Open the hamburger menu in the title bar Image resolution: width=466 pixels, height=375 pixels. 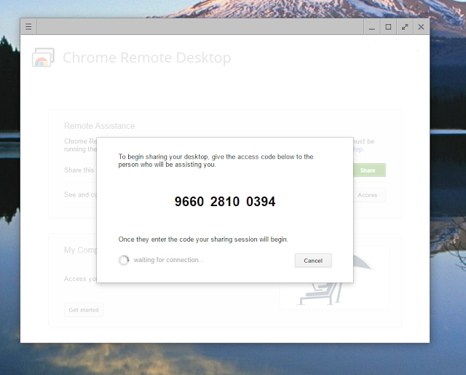(x=28, y=27)
